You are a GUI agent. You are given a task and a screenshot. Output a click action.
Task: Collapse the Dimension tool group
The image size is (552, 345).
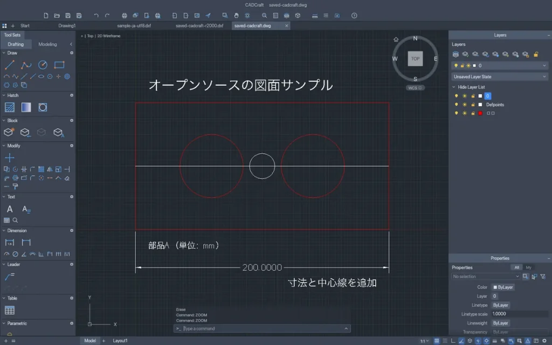coord(4,231)
